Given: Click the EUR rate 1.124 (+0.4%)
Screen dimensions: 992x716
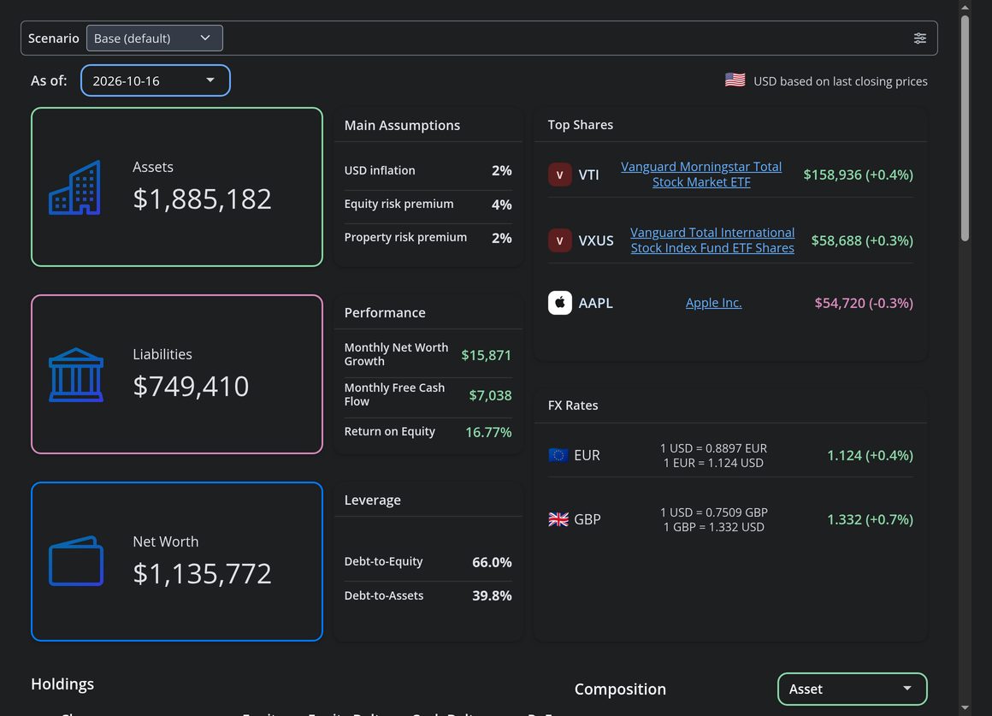Looking at the screenshot, I should 870,455.
